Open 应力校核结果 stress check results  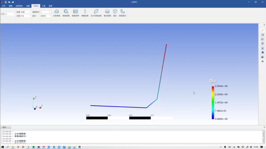point(96,13)
